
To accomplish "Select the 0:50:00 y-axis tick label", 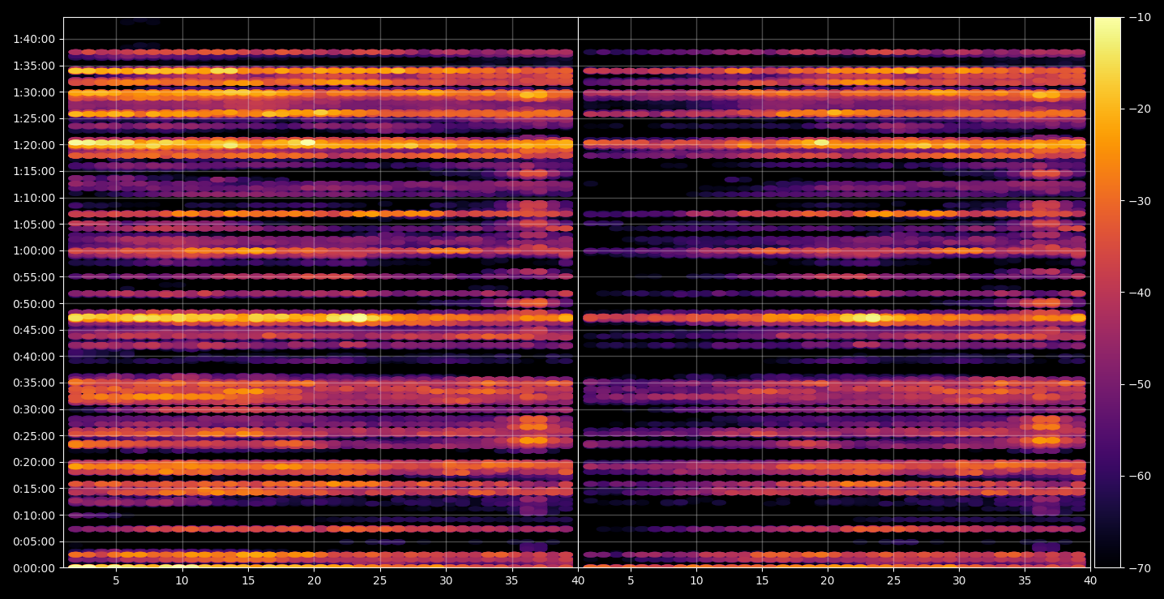I will 34,303.
